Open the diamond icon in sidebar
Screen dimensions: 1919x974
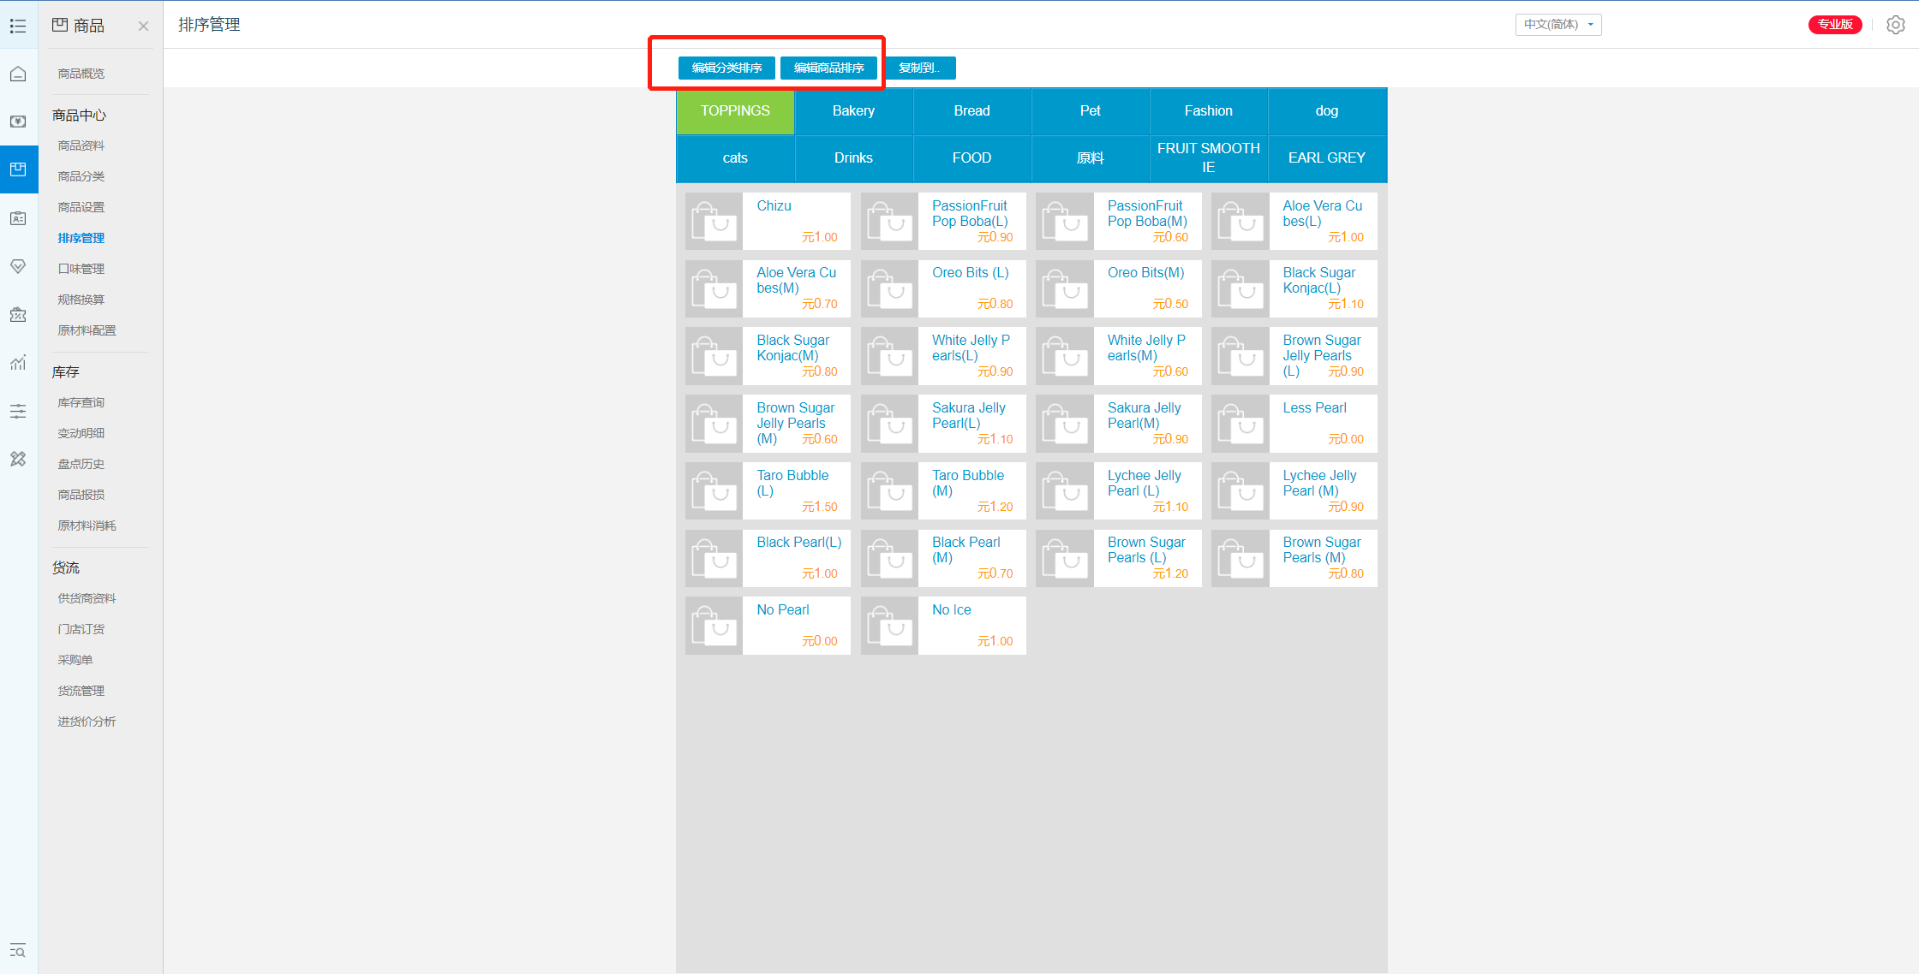pyautogui.click(x=18, y=266)
